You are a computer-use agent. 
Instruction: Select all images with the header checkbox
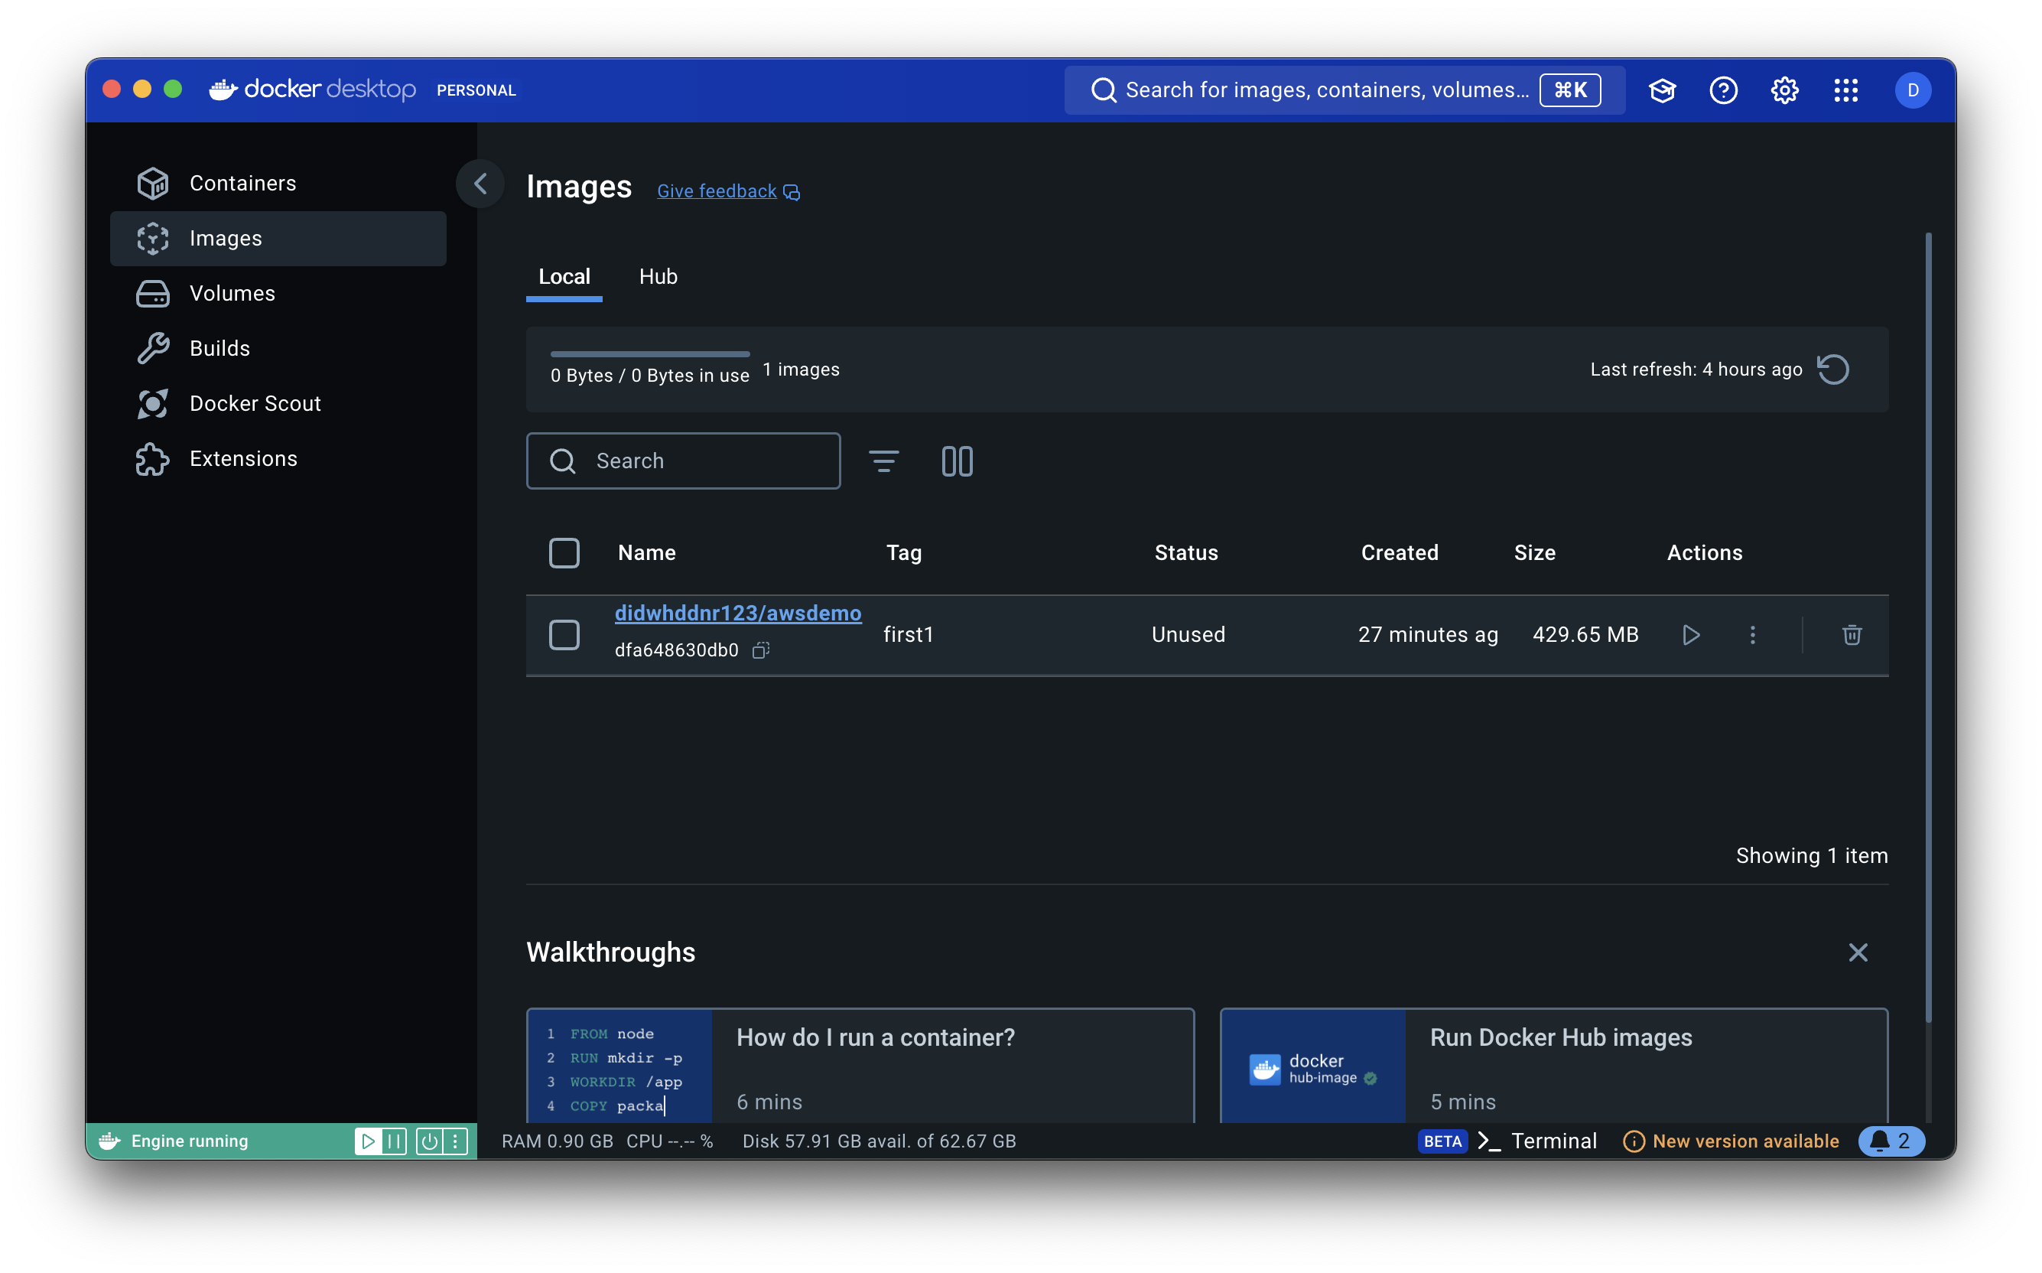[564, 553]
